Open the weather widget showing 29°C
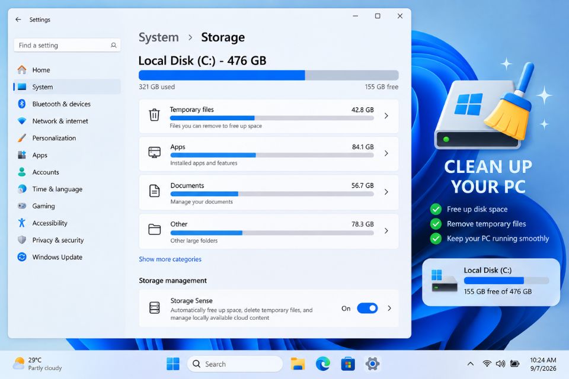Screen dimensions: 569x379 pos(37,364)
